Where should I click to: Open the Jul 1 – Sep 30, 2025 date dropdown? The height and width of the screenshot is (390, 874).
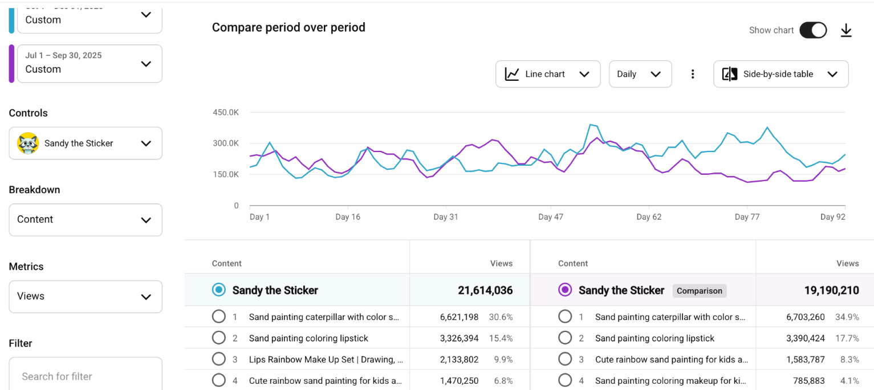point(90,63)
